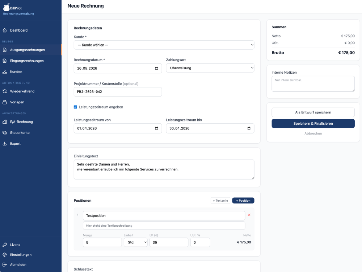Image resolution: width=362 pixels, height=272 pixels.
Task: Open Ausgangsrechnungen menu item
Action: (31, 50)
